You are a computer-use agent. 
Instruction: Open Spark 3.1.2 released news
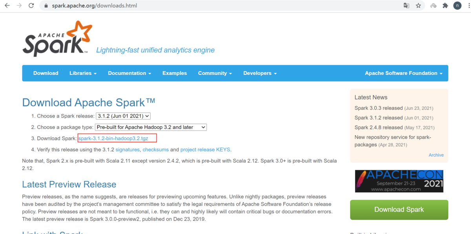coord(378,118)
